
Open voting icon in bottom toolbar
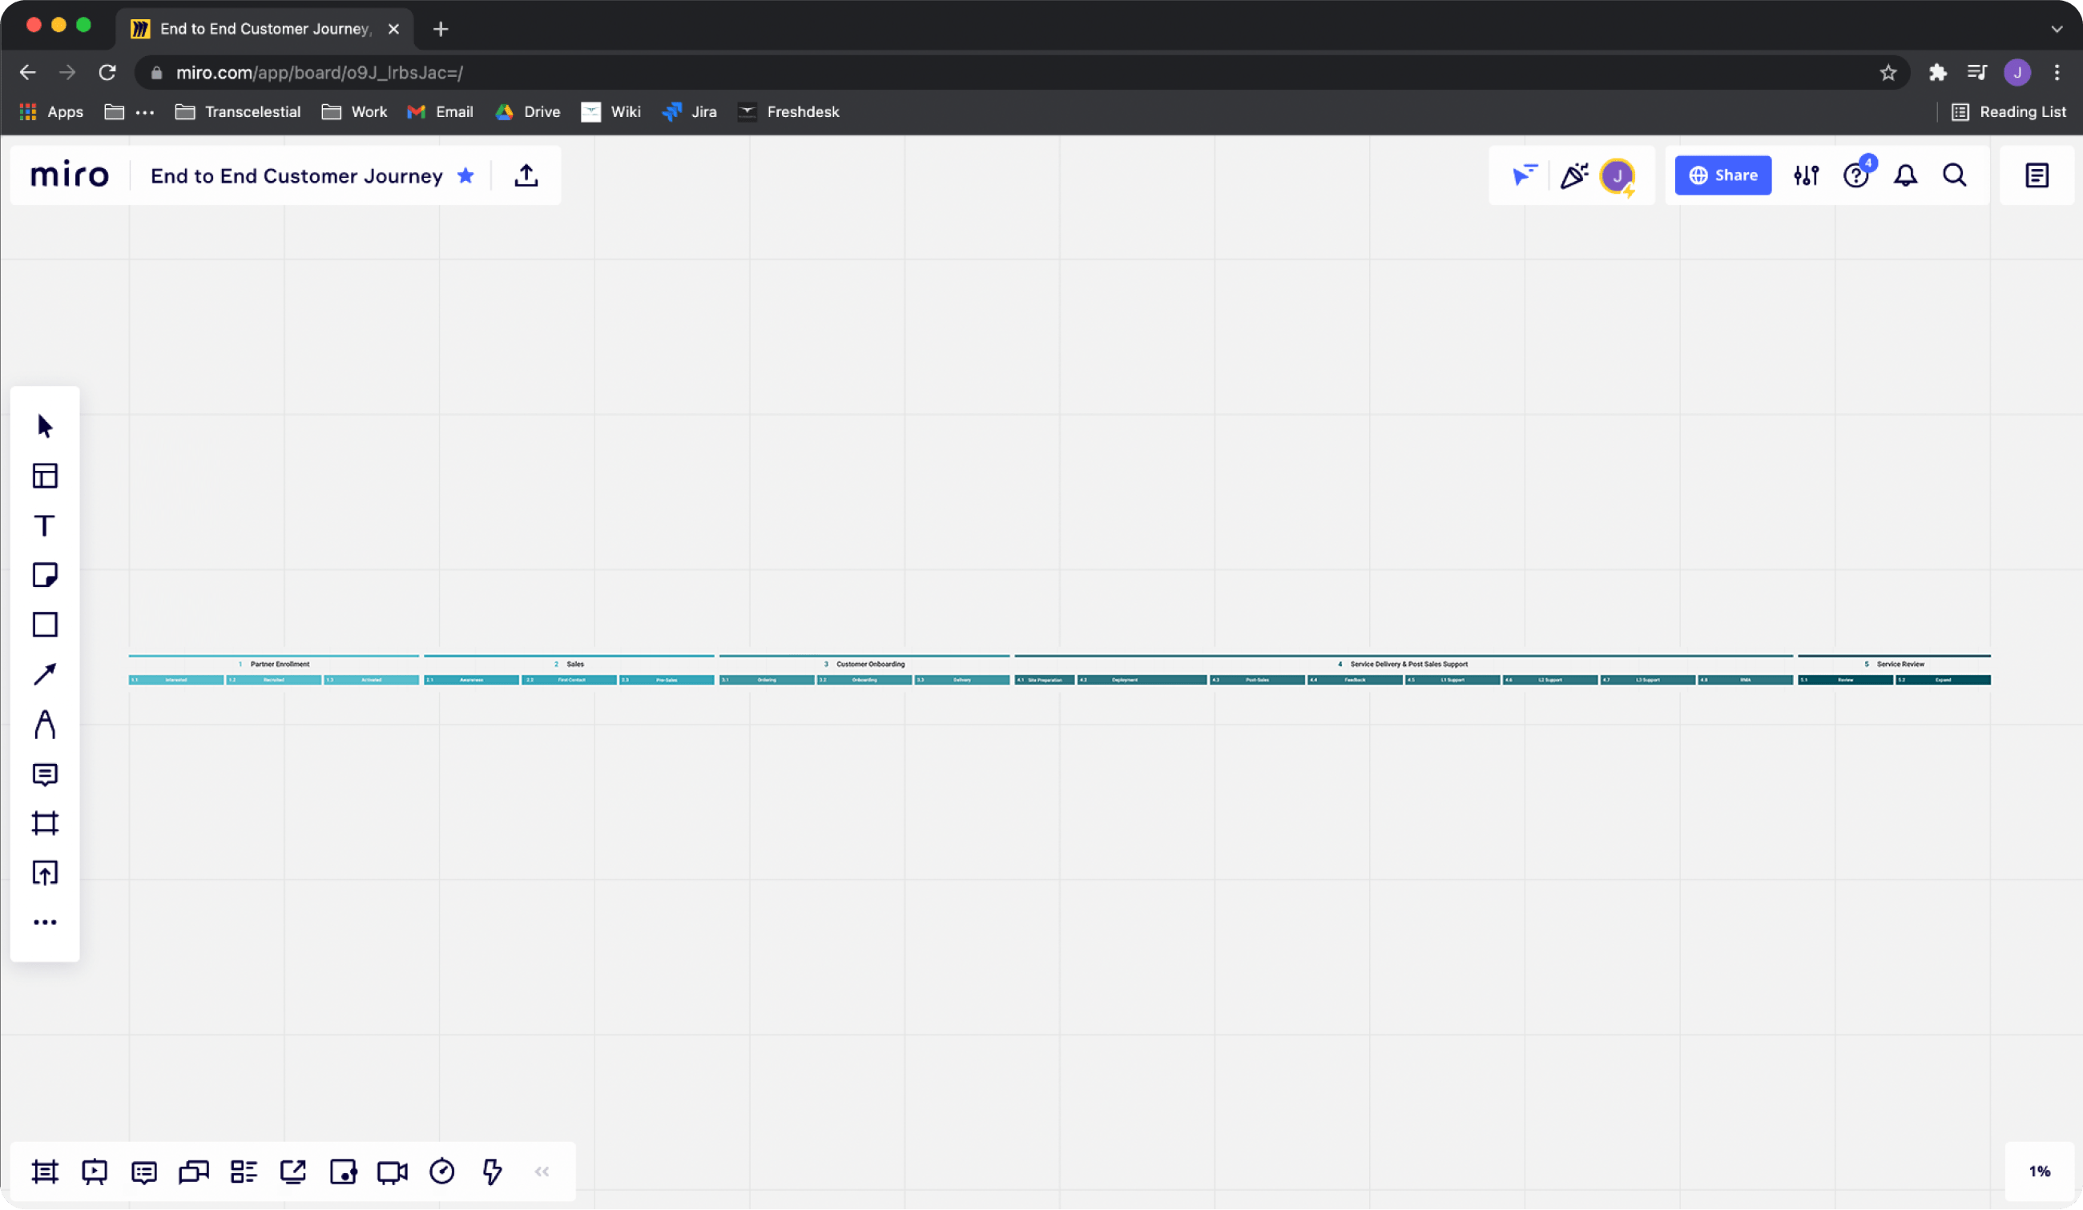(342, 1172)
